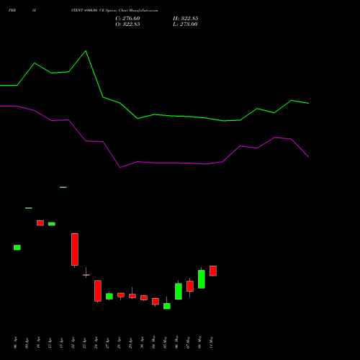
Task: Click the red candle for 07 May
Action: pos(190,286)
